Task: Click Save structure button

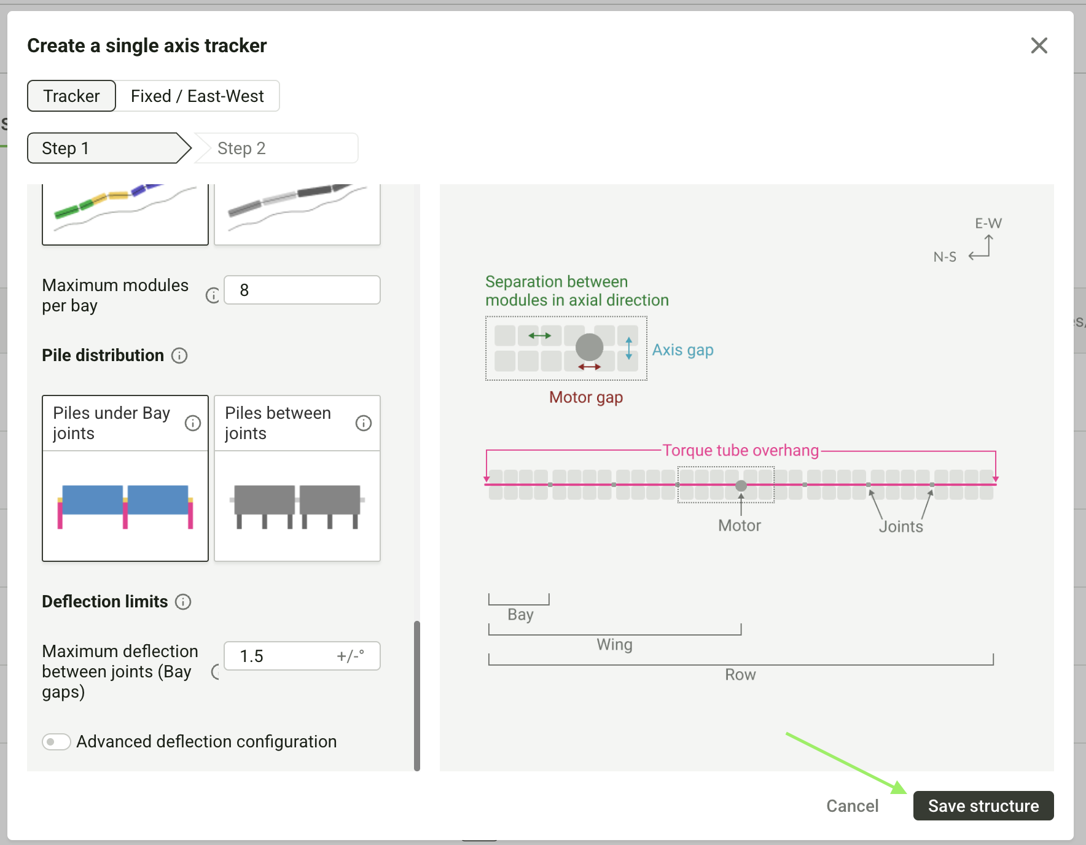Action: coord(983,806)
